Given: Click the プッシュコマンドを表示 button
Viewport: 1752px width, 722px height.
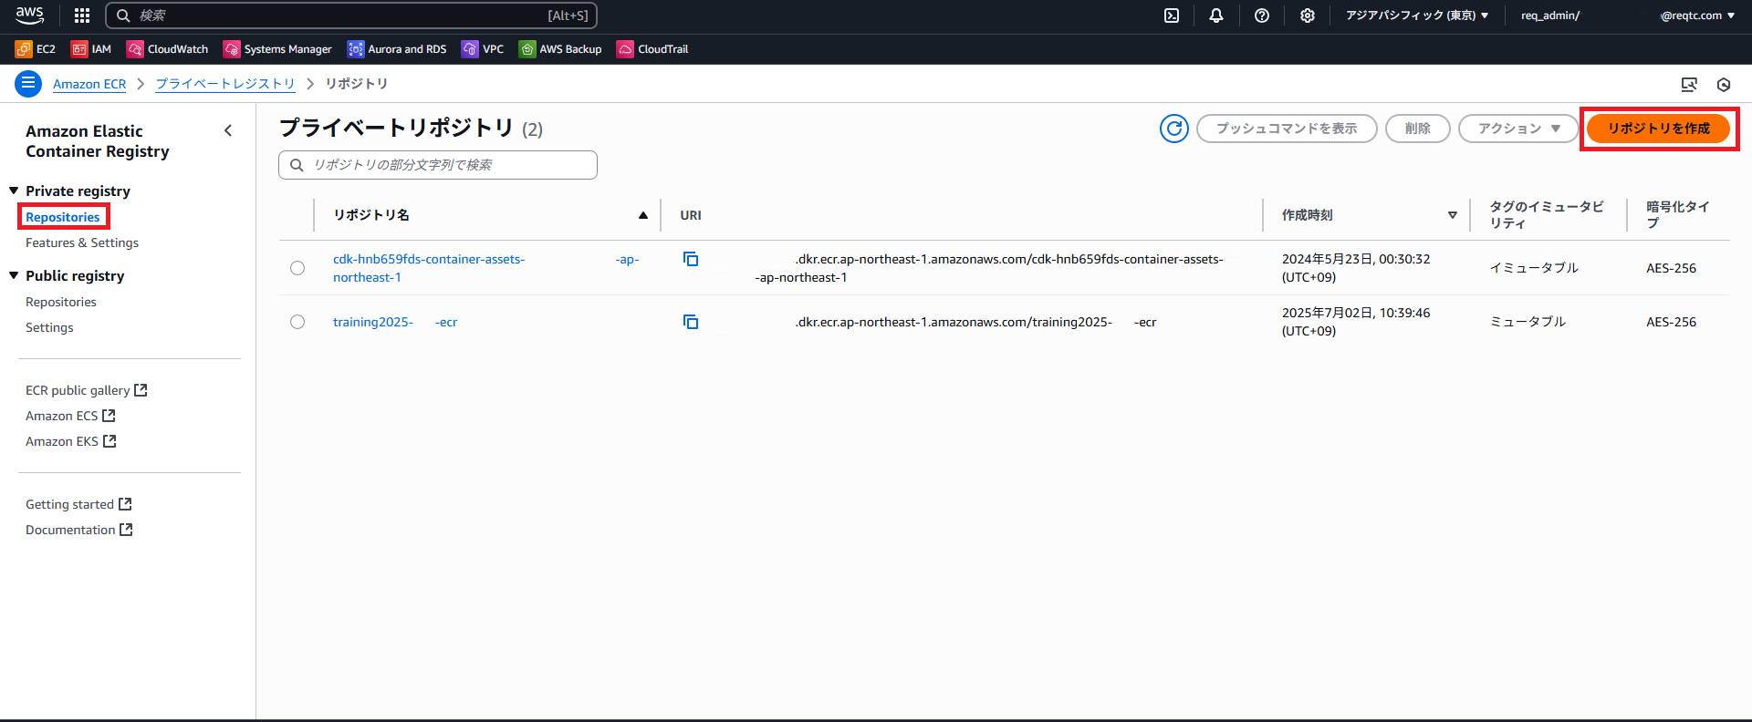Looking at the screenshot, I should [1287, 129].
